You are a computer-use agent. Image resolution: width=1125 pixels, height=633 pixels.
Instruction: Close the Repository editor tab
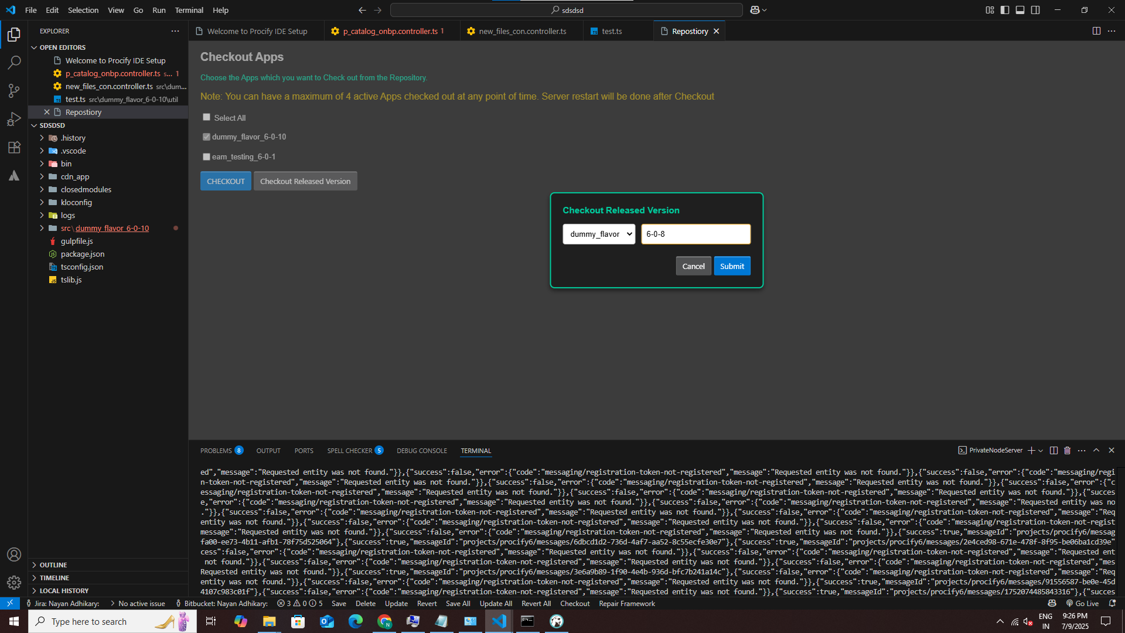tap(716, 31)
